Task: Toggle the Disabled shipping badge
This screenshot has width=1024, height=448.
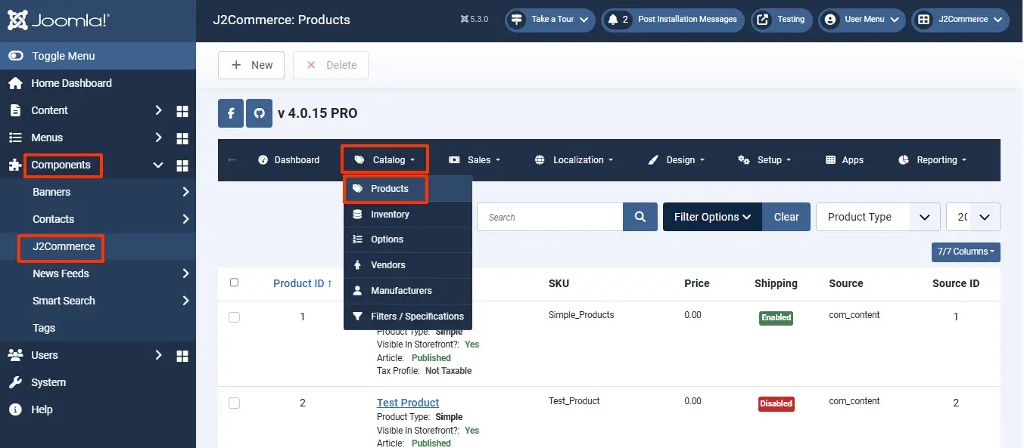Action: click(776, 403)
